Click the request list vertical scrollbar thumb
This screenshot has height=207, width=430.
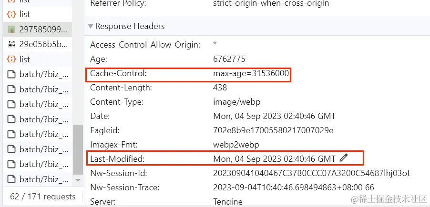(x=78, y=150)
